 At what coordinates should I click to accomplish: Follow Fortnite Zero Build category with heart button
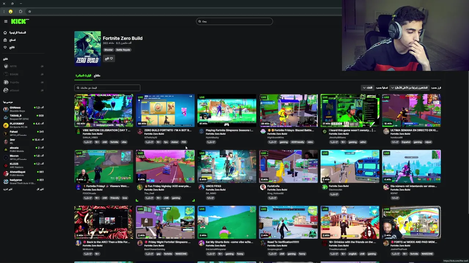tap(109, 58)
